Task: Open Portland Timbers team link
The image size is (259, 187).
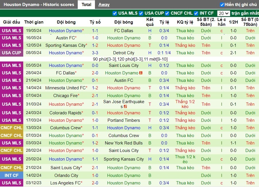Action: click(124, 120)
